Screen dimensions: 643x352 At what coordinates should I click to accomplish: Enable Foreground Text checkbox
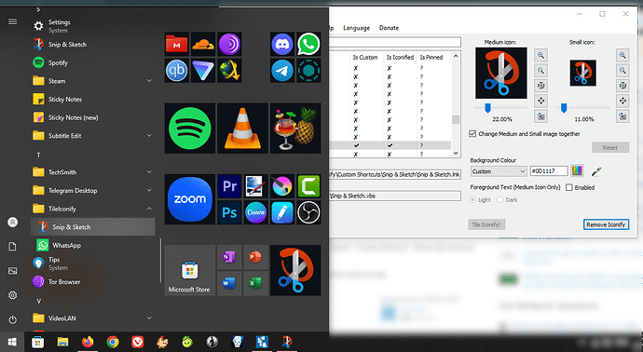coord(569,187)
